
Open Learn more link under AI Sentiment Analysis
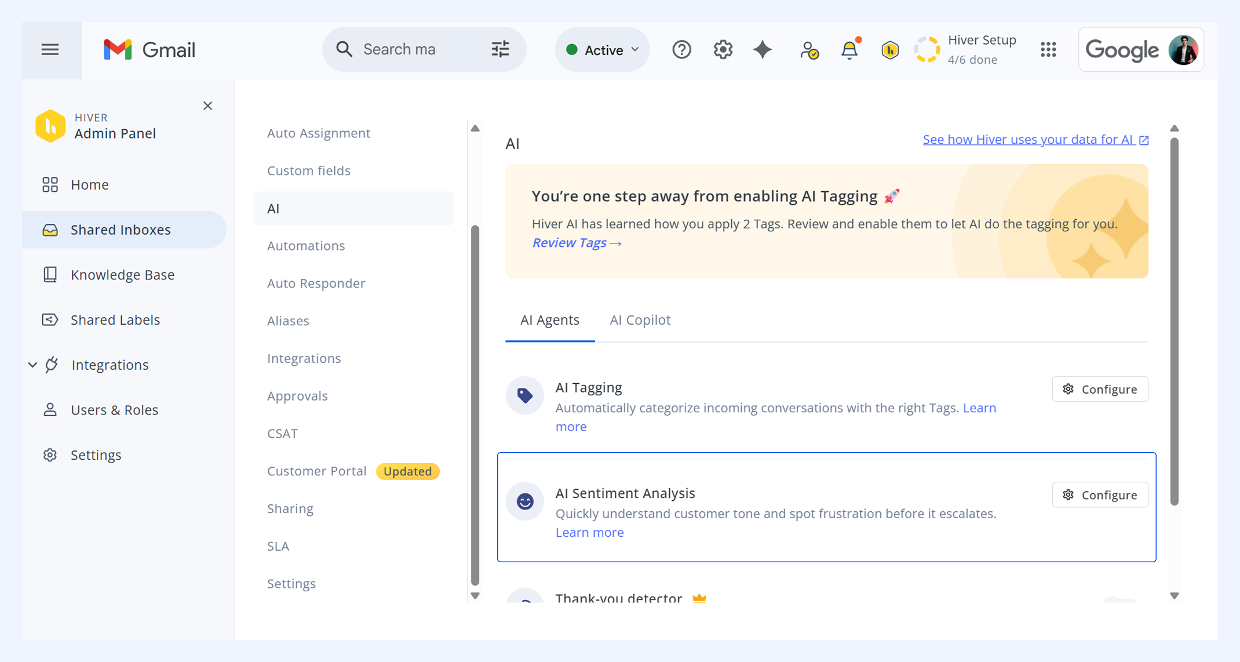tap(590, 533)
